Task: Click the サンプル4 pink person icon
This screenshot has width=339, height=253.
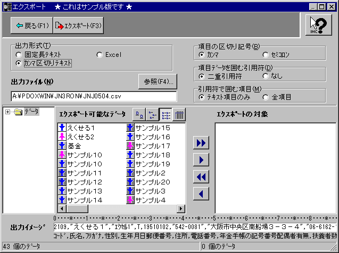Action: (x=130, y=200)
